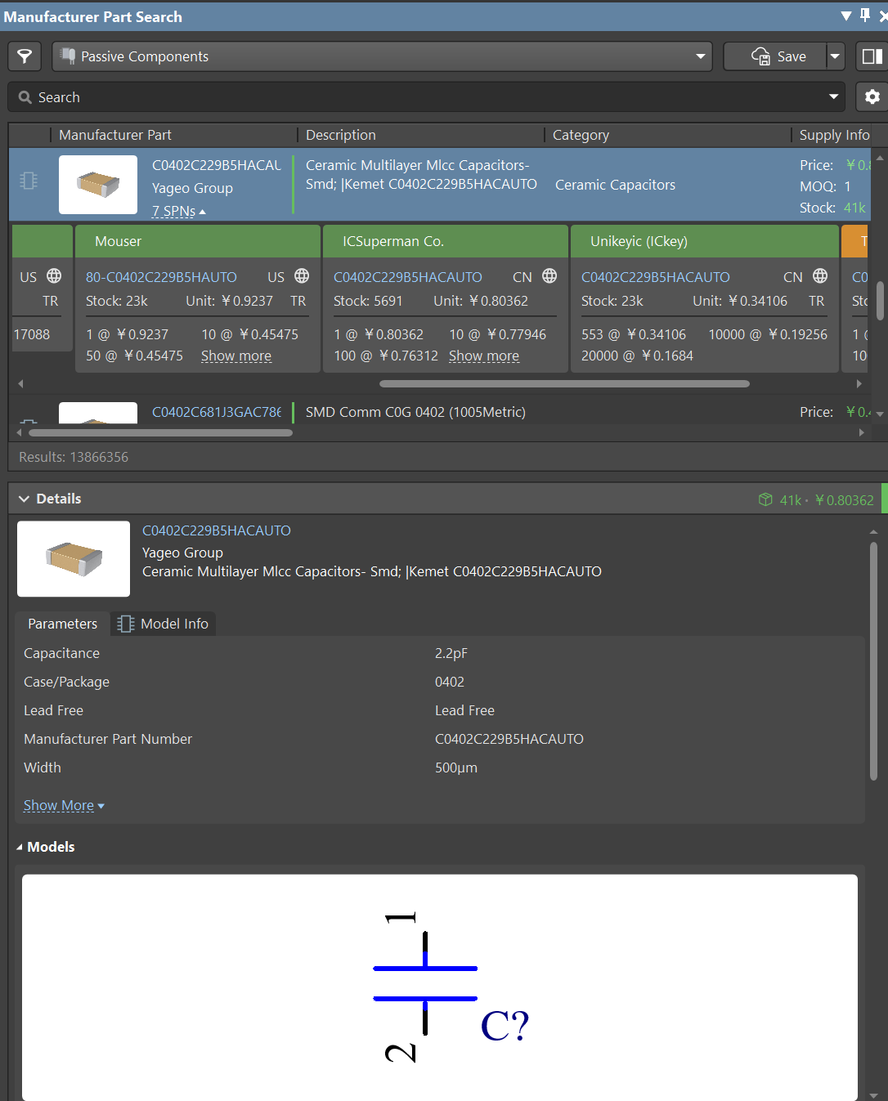Switch to the Parameters tab

click(x=62, y=624)
